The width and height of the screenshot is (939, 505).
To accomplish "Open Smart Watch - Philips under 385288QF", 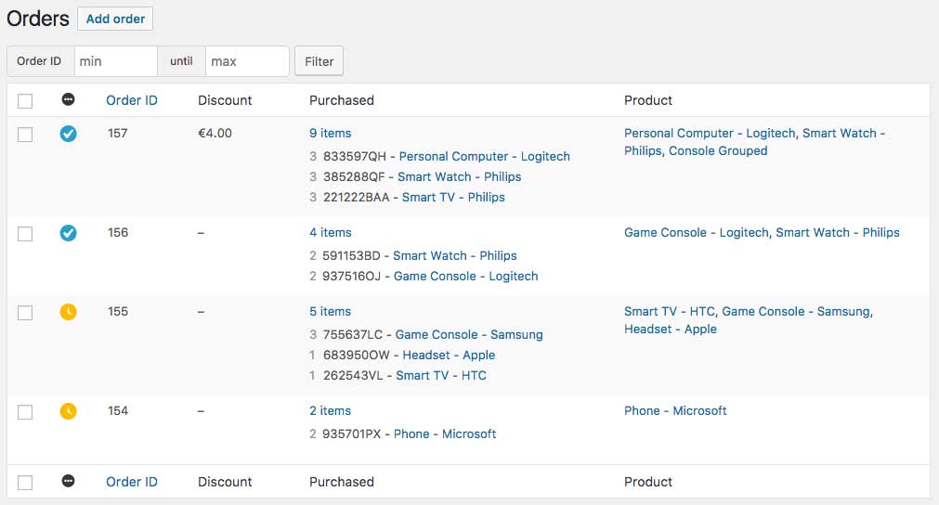I will [x=460, y=176].
